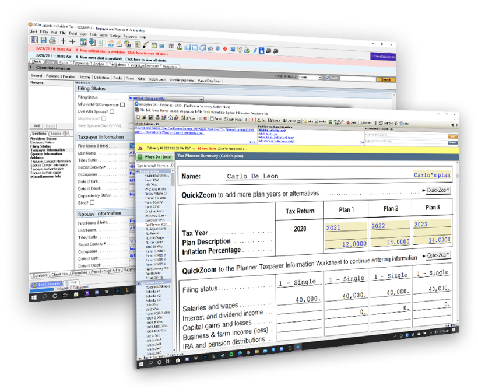Open the Tools menu in Lacerte
Viewport: 478px width, 392px height.
click(x=93, y=34)
